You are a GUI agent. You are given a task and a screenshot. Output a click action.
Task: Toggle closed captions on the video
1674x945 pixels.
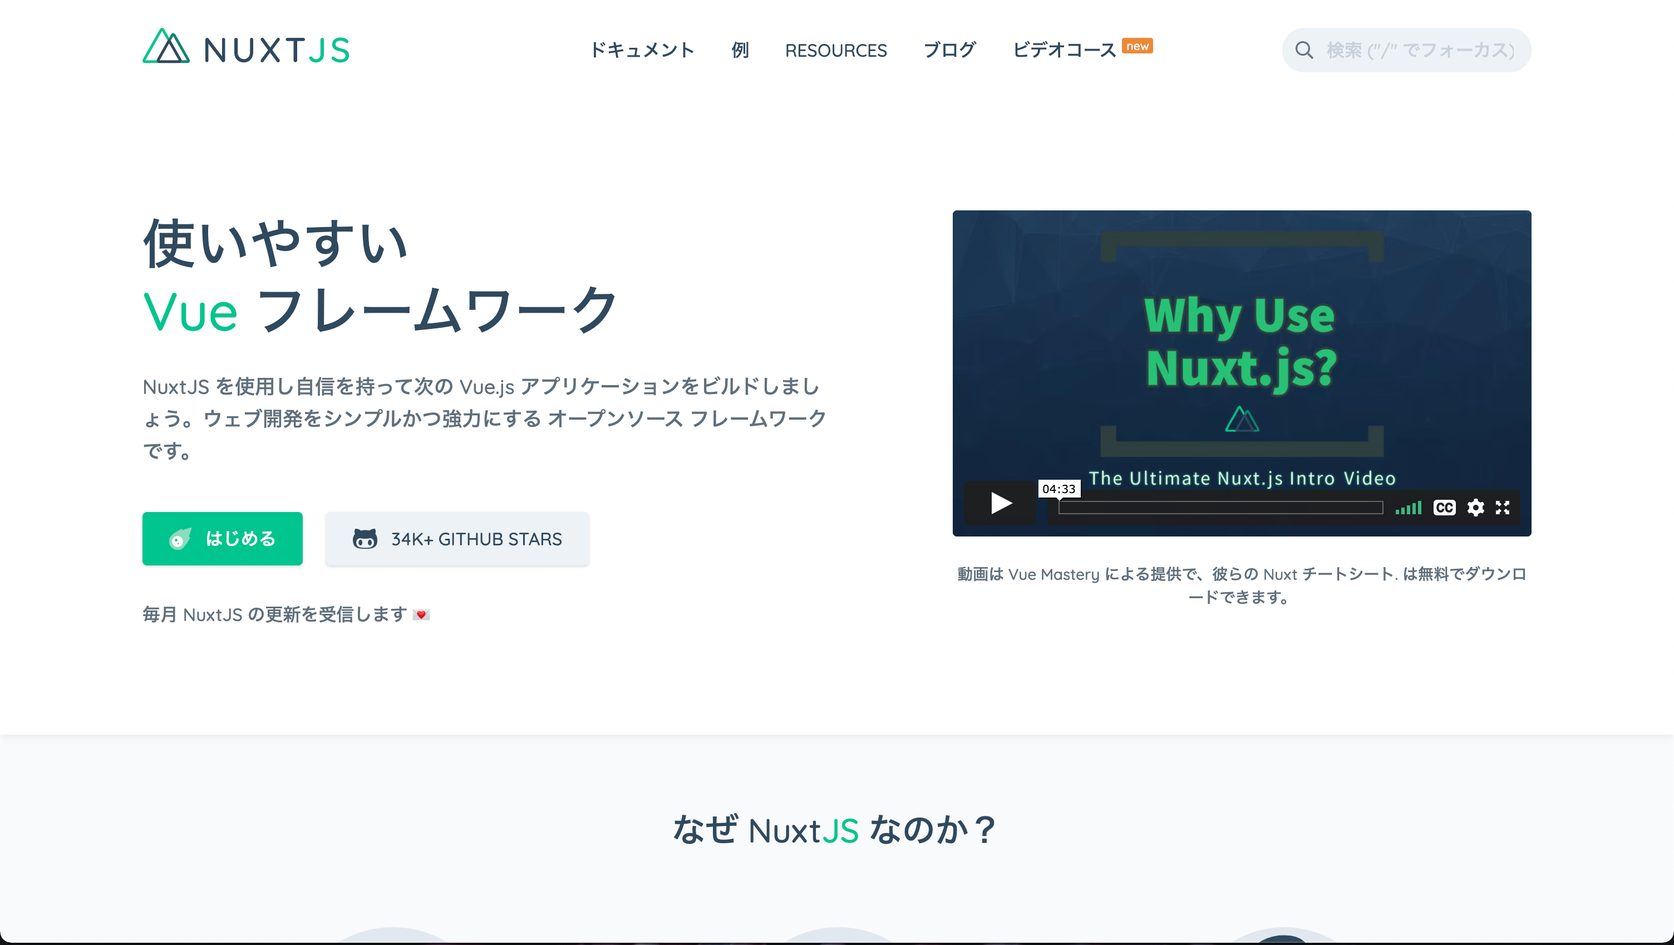point(1444,508)
